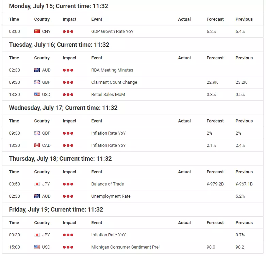Click red impact dots for GDP Growth Rate
Image resolution: width=266 pixels, height=256 pixels.
tap(68, 32)
